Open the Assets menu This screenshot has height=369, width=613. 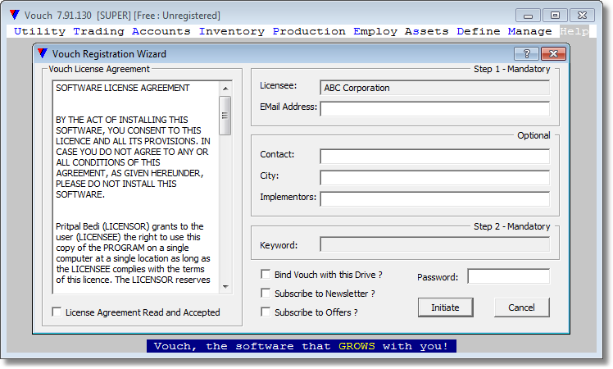(426, 31)
